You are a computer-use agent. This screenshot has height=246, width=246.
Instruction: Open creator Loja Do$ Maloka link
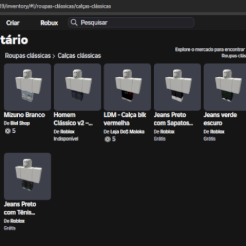127,132
